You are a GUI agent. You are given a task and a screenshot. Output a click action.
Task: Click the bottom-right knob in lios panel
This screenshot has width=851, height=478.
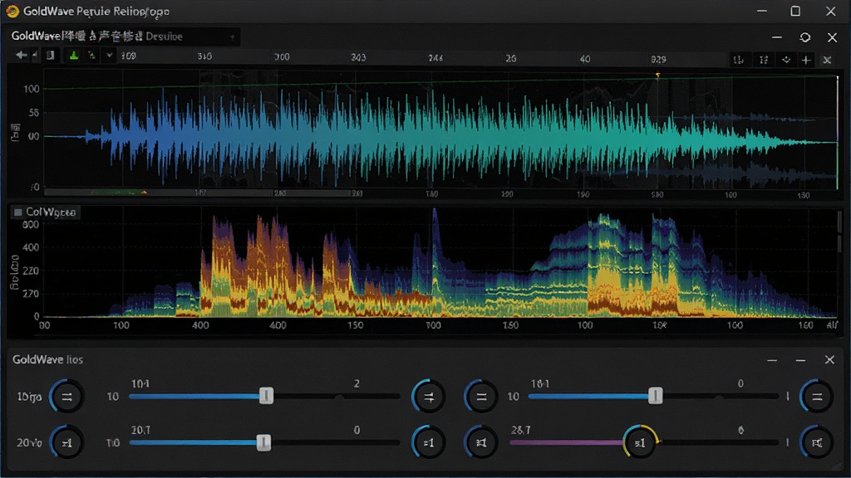point(816,443)
